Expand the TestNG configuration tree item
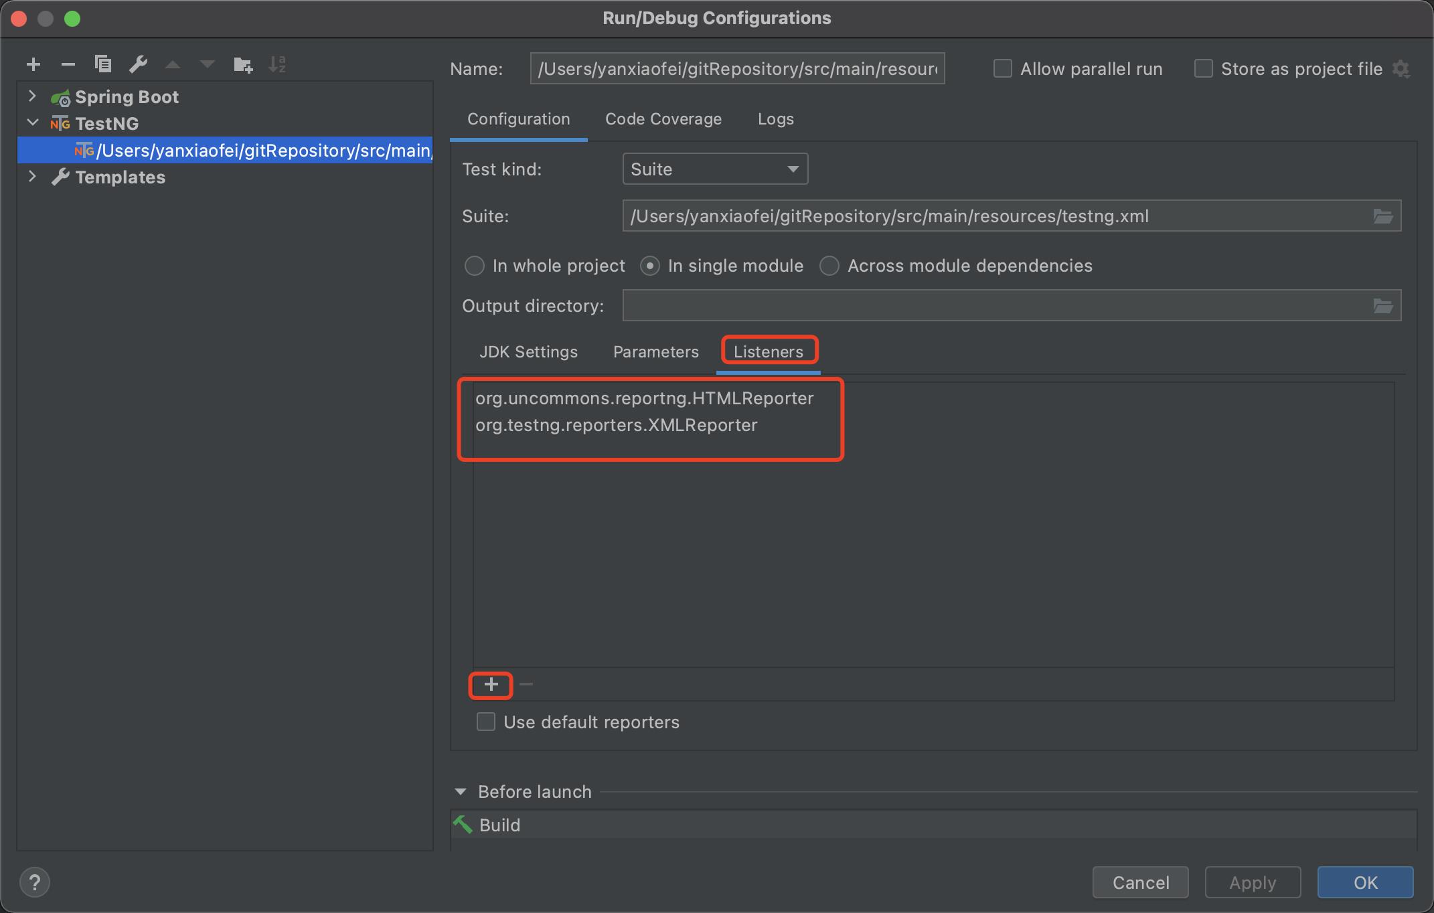The height and width of the screenshot is (913, 1434). coord(30,122)
